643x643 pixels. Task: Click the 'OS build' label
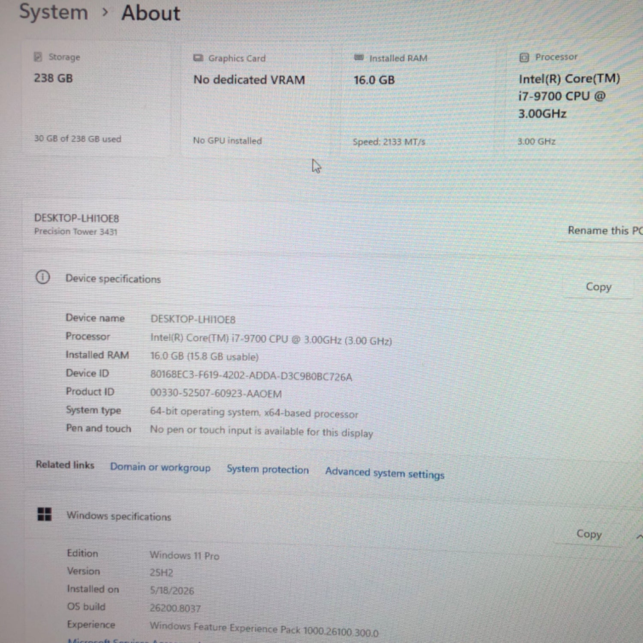pyautogui.click(x=86, y=607)
